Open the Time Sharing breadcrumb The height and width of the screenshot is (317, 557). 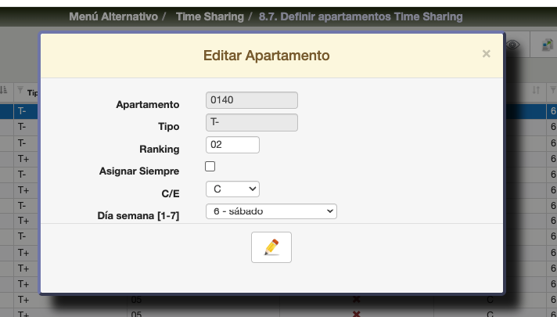click(x=209, y=16)
